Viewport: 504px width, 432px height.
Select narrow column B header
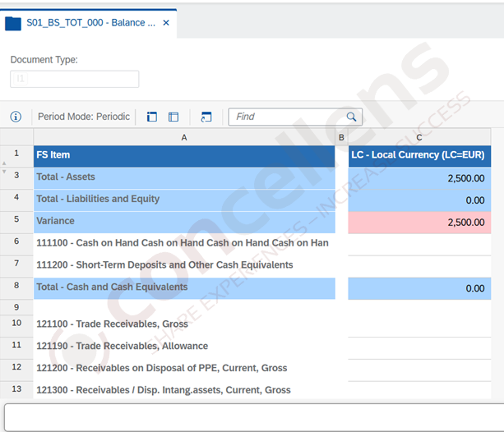click(x=341, y=136)
